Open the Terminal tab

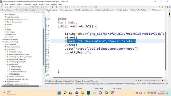pos(85,81)
